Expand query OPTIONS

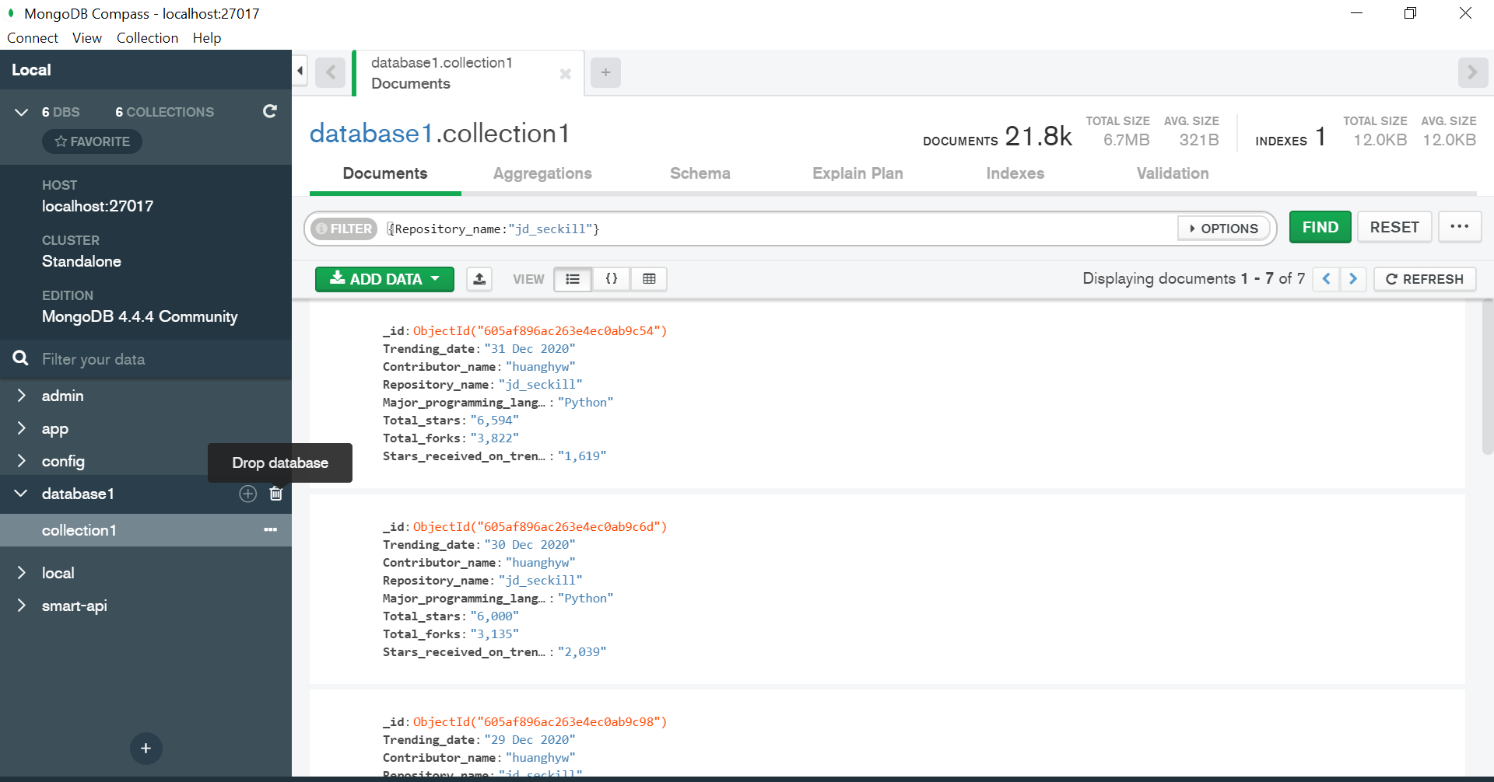click(x=1224, y=229)
